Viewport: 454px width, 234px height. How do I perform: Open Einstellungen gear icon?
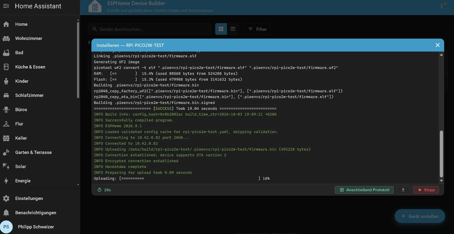click(x=6, y=199)
